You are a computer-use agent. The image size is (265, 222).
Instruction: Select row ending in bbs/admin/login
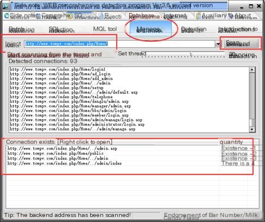pos(68,111)
